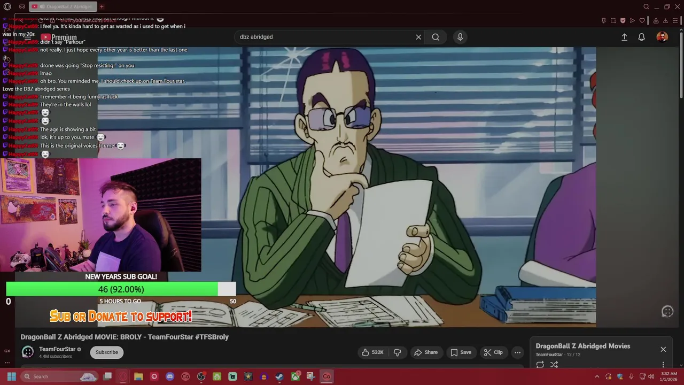Viewport: 684px width, 385px height.
Task: Show hidden system tray icons
Action: pos(597,376)
